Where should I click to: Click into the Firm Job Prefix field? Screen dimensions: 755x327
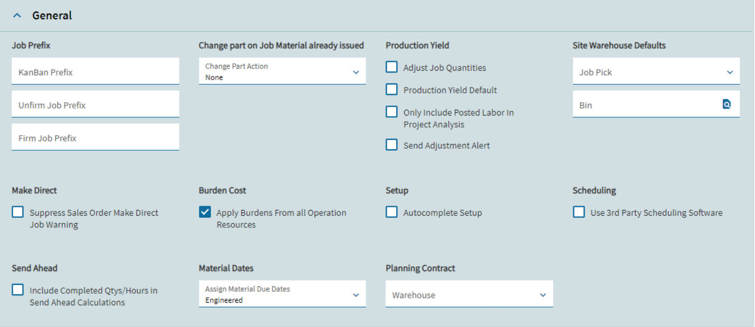click(x=95, y=138)
